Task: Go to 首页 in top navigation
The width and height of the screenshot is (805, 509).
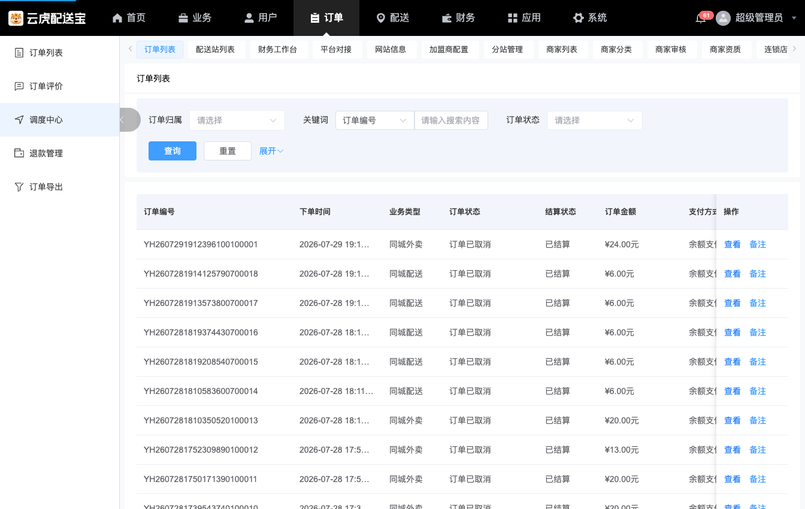Action: click(129, 18)
